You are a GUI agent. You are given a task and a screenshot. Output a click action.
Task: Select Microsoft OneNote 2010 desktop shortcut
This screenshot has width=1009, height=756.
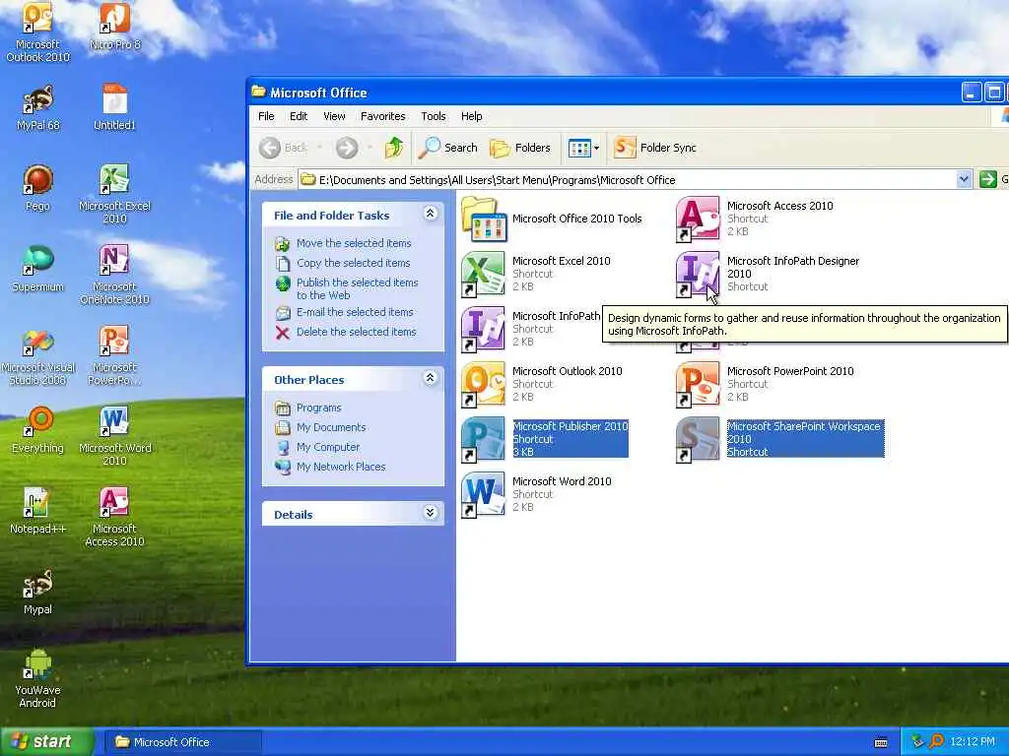tap(114, 275)
